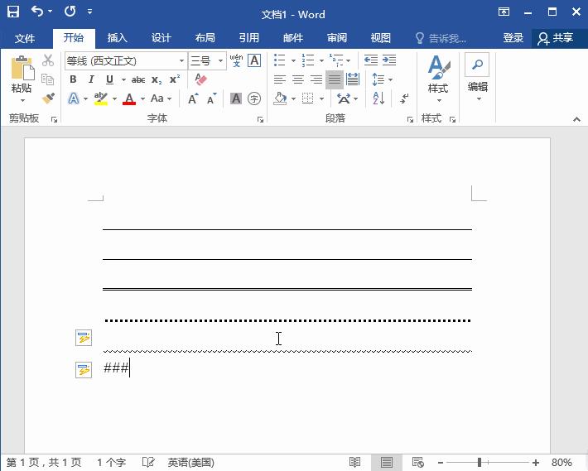
Task: Click the AutoCorrect options icon beside ###
Action: click(84, 370)
